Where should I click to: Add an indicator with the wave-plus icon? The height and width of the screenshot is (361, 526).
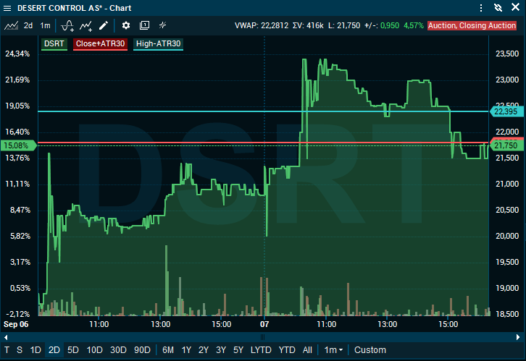point(67,25)
